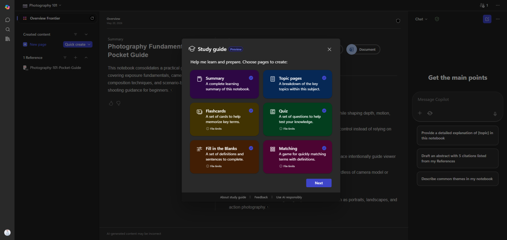The width and height of the screenshot is (507, 240).
Task: Refresh the Overview Frontier page
Action: click(92, 18)
